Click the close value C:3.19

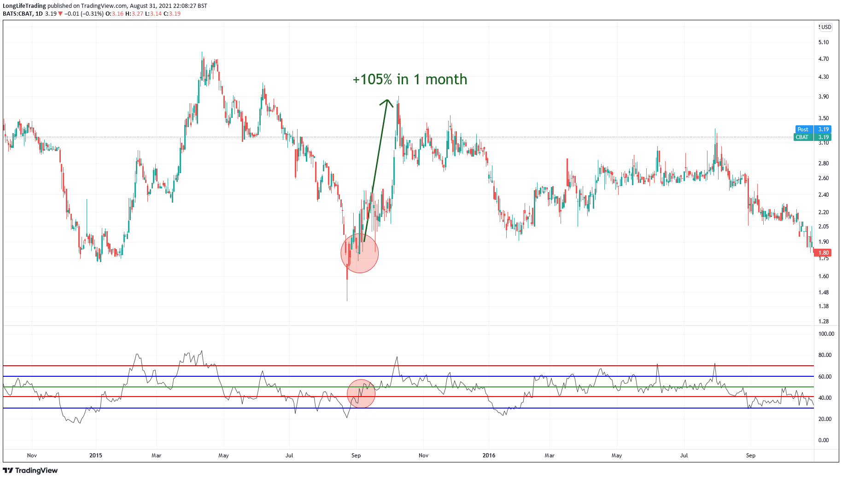(172, 14)
